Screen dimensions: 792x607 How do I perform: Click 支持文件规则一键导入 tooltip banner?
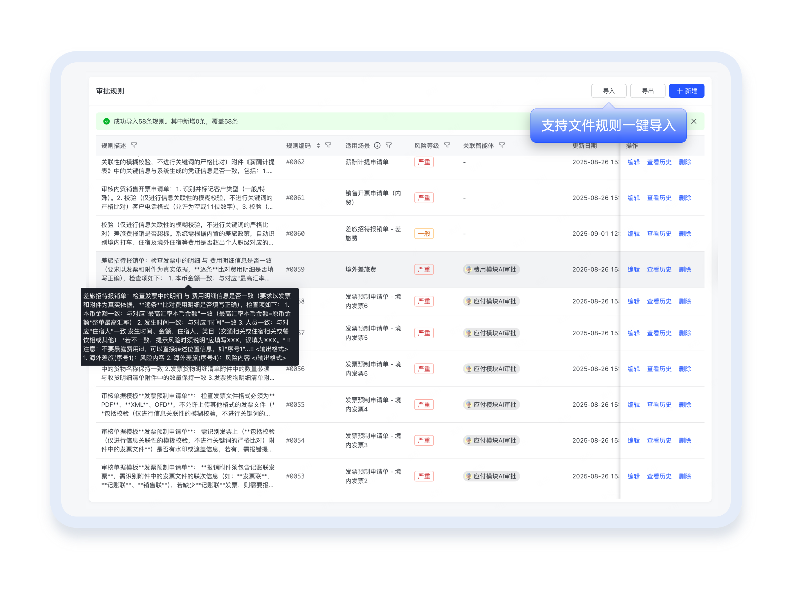(x=608, y=125)
